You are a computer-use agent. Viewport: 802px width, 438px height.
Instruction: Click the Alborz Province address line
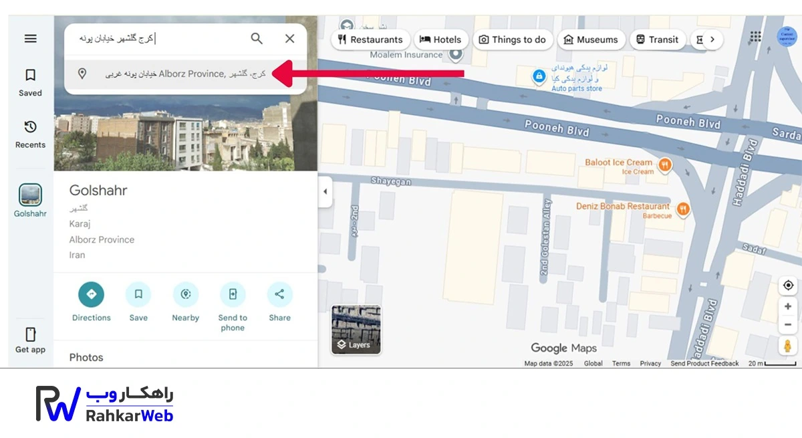click(x=102, y=239)
